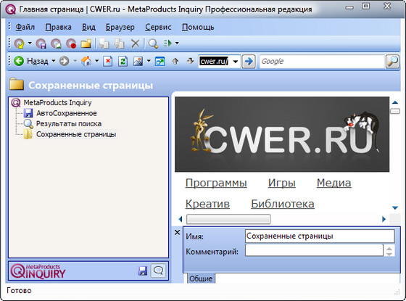Click the magnifier search icon in the top toolbar
406x301 pixels.
pos(153,44)
